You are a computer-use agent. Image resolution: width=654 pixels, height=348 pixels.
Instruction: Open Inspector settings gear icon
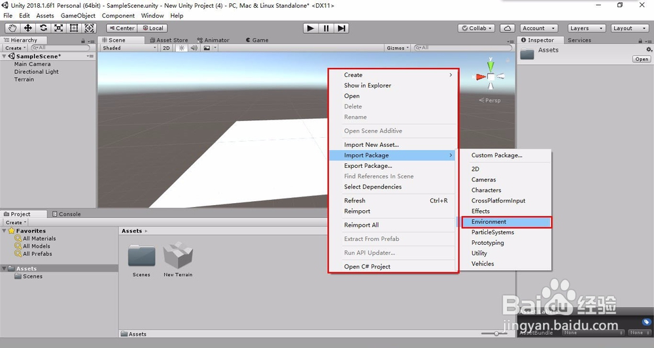tap(649, 50)
